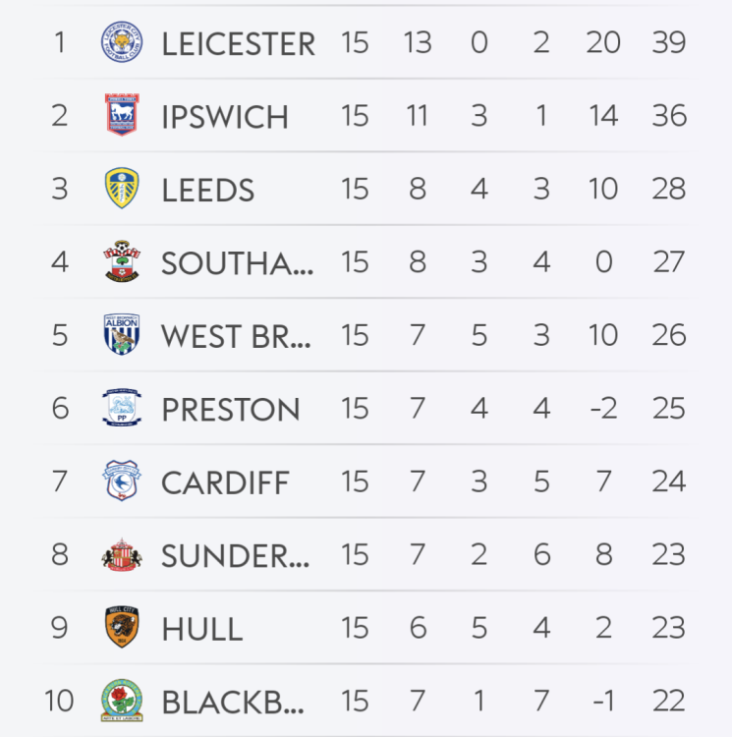Click the truncated WEST BR... team name
This screenshot has height=737, width=732.
pyautogui.click(x=236, y=336)
